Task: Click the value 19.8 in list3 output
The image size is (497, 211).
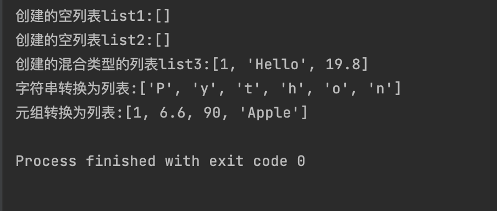Action: [343, 65]
